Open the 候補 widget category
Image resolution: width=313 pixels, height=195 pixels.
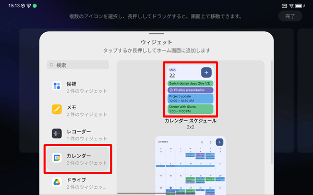click(78, 87)
